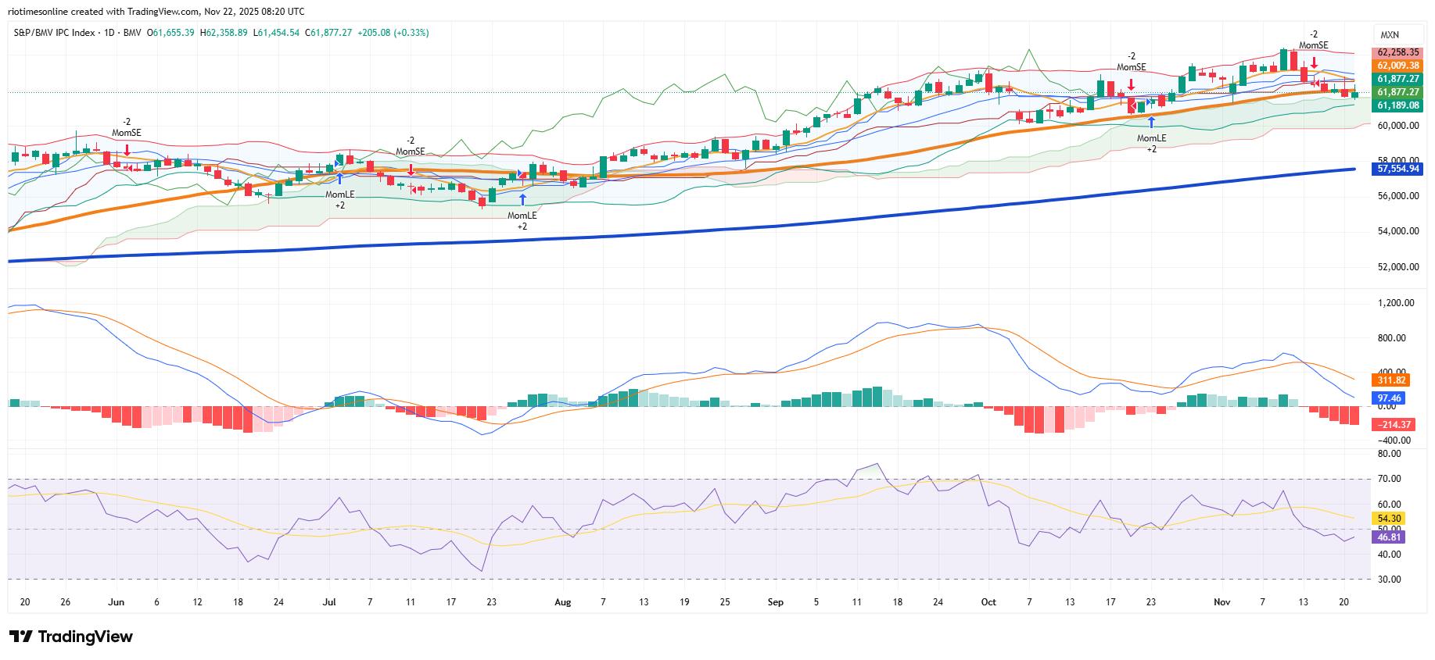The image size is (1435, 660).
Task: Select the orange 62,009.38 price label
Action: click(x=1397, y=66)
